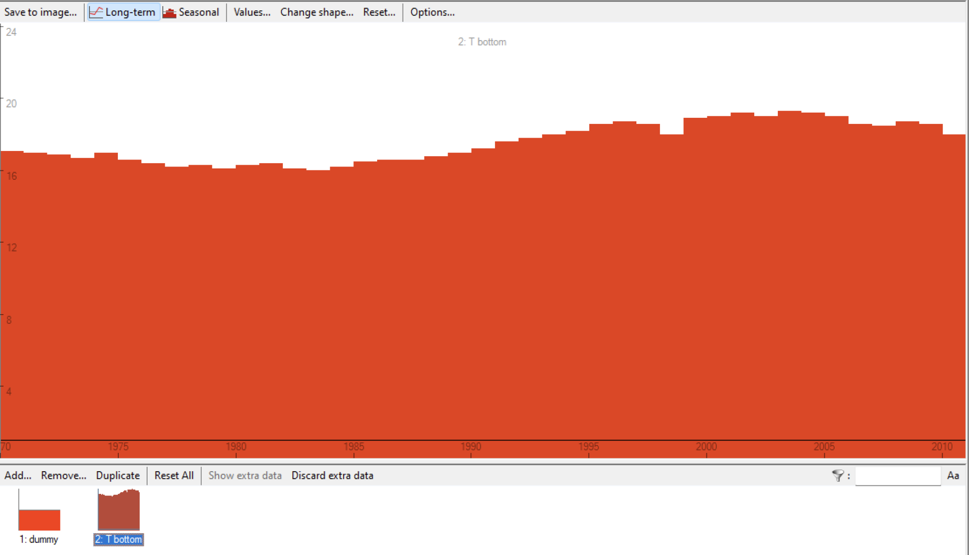Click the Reset toolbar button

coord(379,12)
